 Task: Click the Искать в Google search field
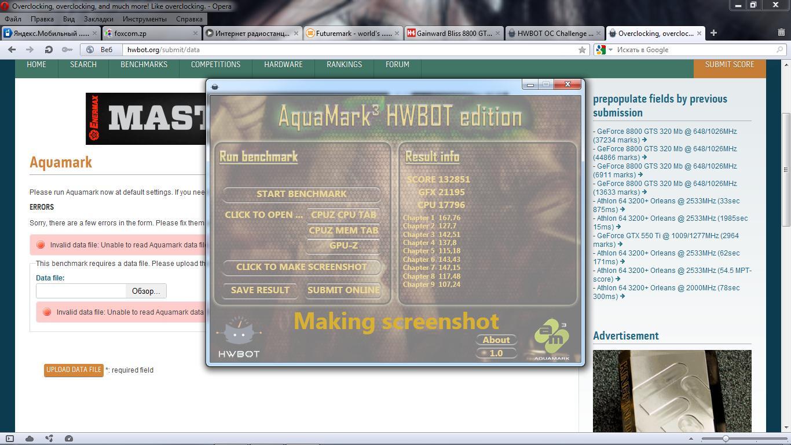click(695, 50)
